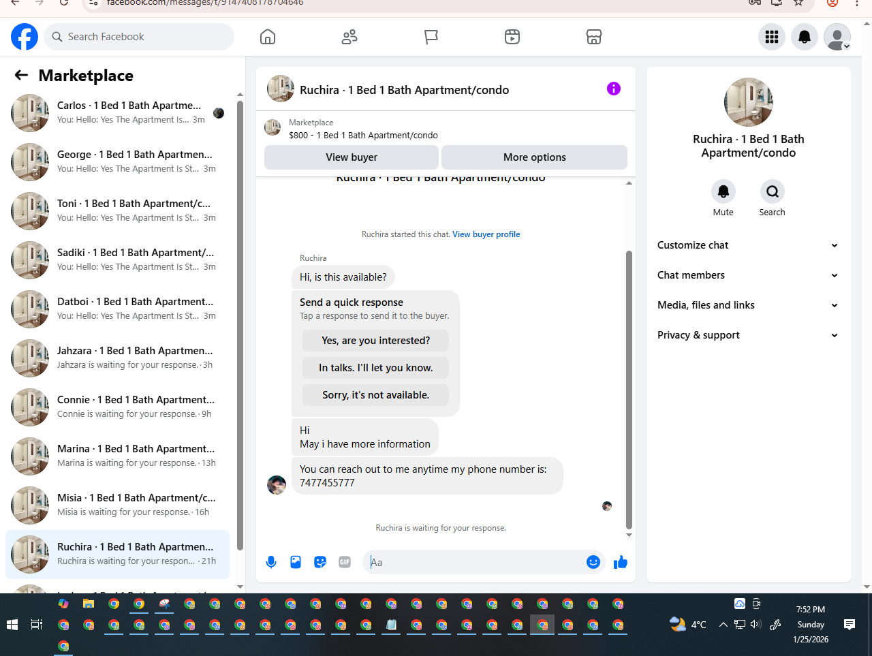Reload the page in the browser
Viewport: 872px width, 656px height.
(x=64, y=3)
